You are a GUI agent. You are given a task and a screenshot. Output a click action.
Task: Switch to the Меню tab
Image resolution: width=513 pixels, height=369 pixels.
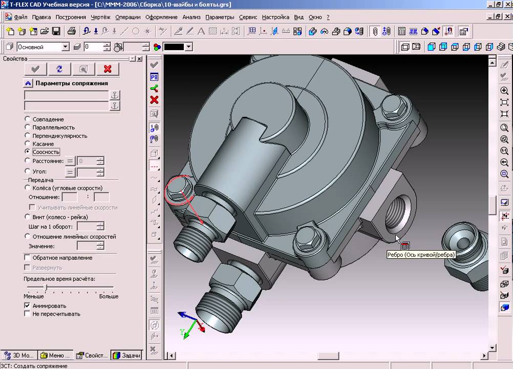pos(55,355)
